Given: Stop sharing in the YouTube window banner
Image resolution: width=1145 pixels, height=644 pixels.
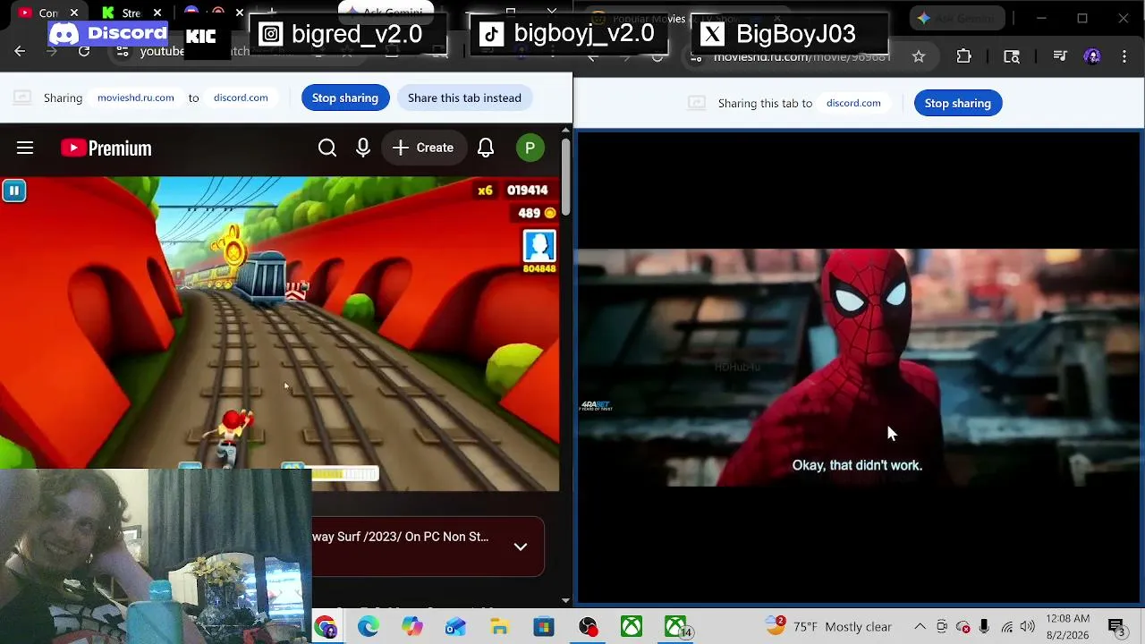Looking at the screenshot, I should point(345,97).
